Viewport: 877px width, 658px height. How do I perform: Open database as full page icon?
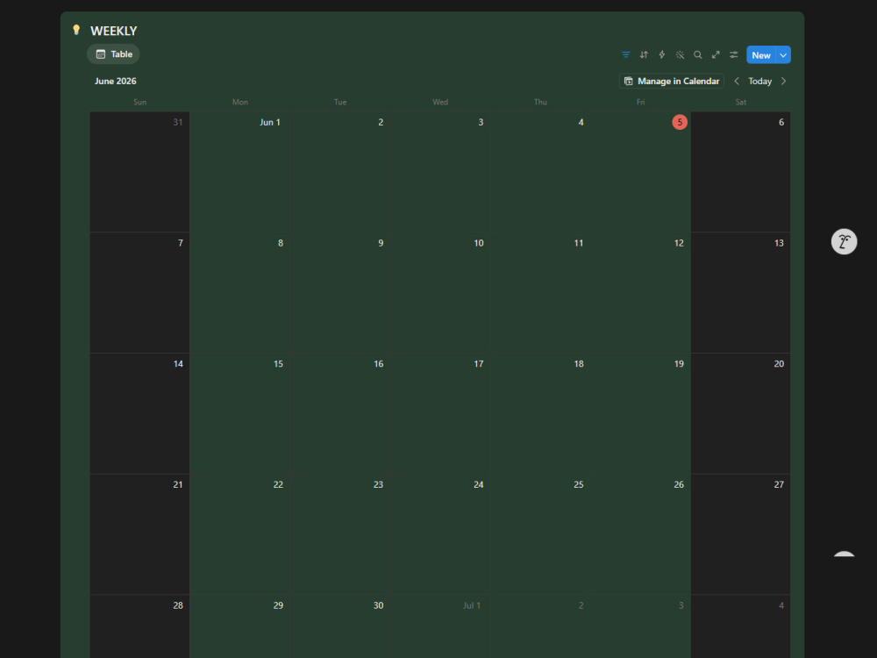tap(716, 54)
